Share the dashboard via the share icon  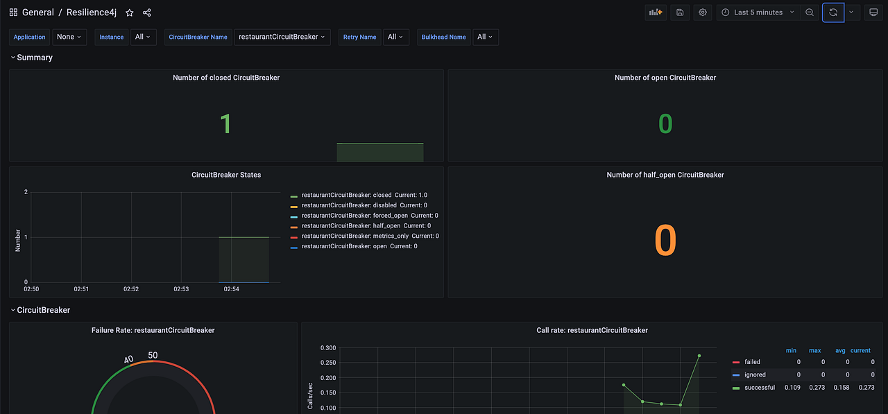coord(146,12)
